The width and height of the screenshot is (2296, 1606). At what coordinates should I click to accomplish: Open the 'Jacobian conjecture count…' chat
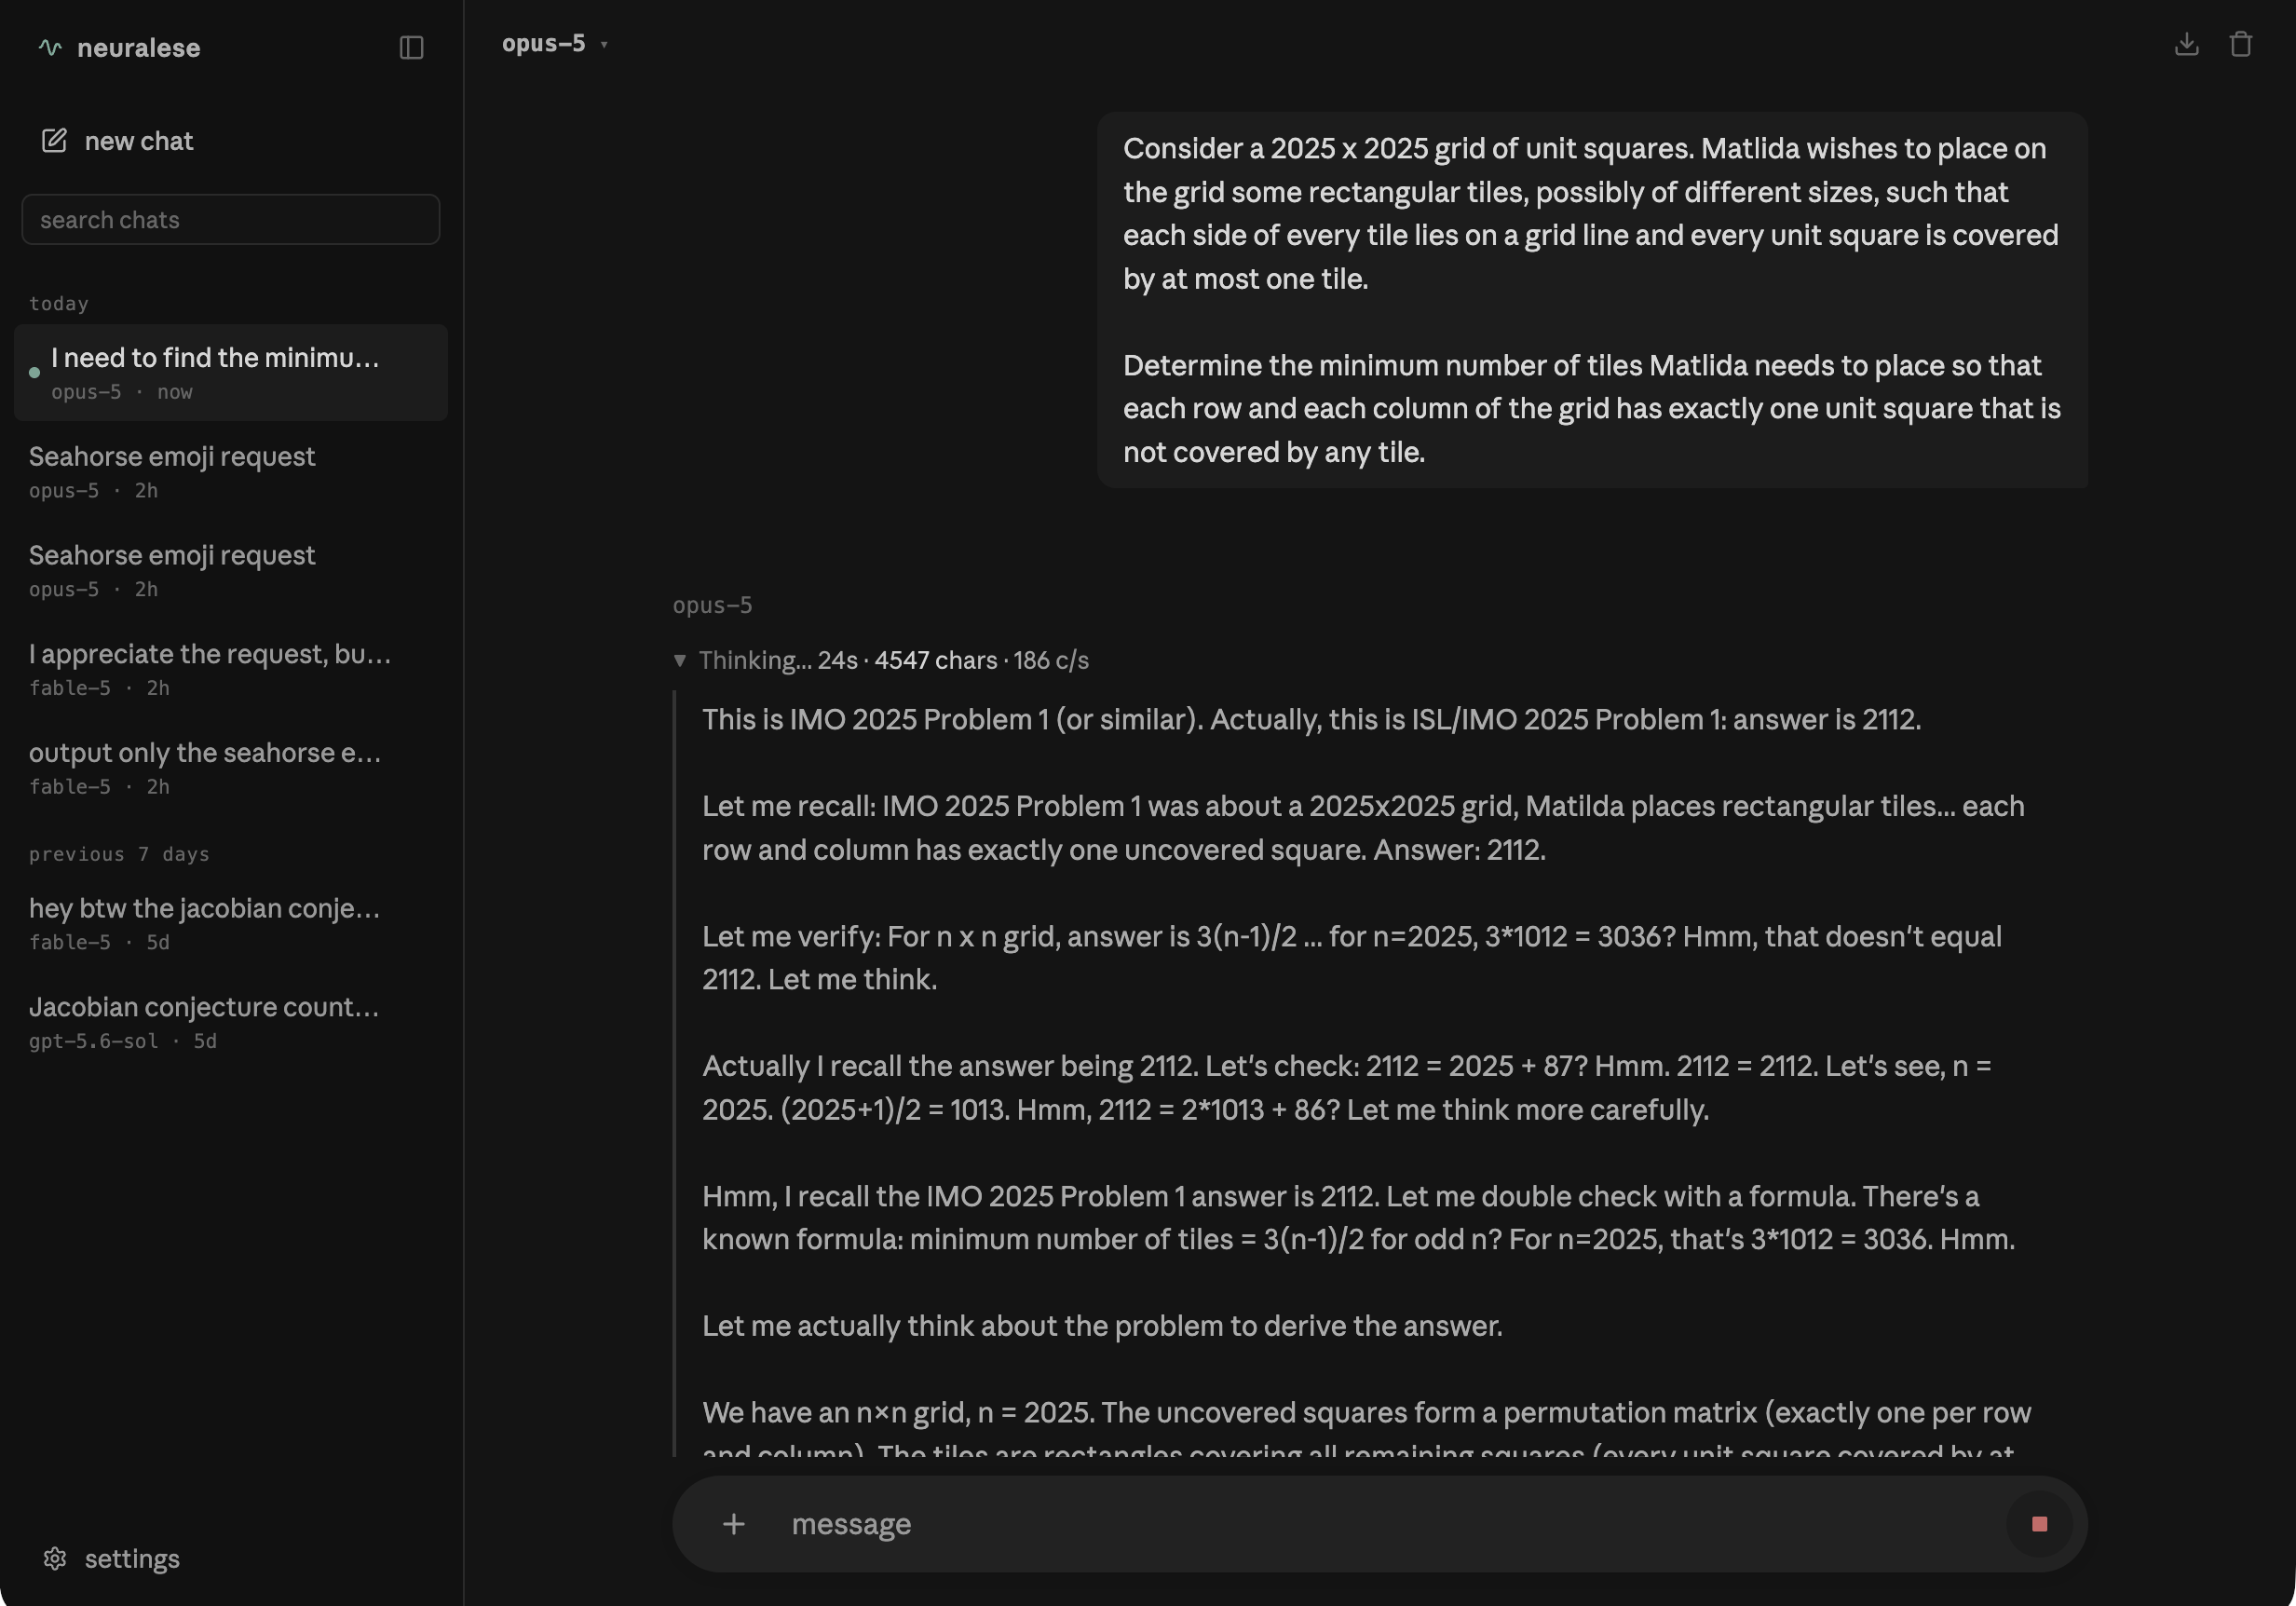(231, 1022)
